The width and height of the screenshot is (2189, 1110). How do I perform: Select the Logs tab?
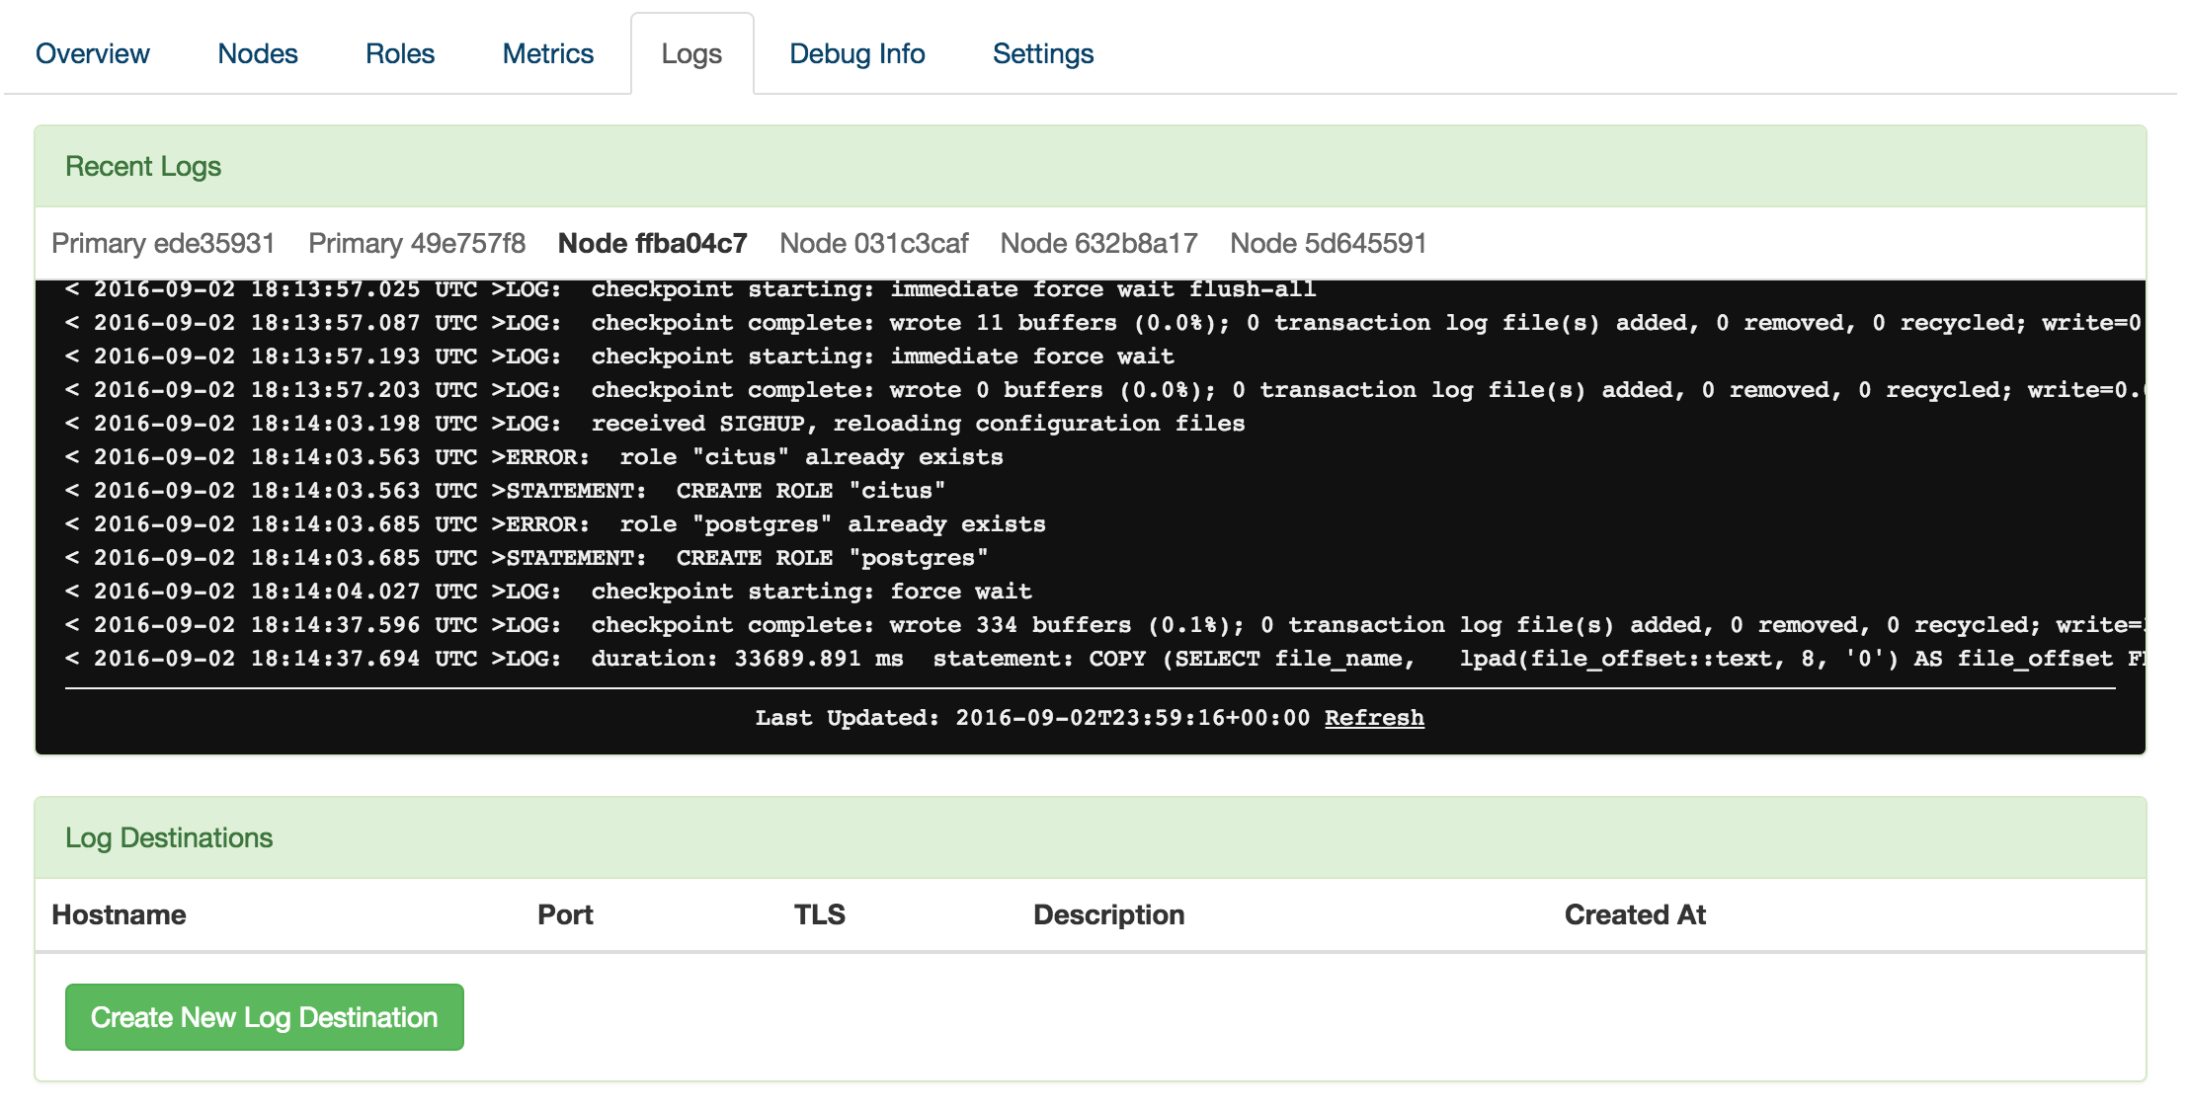pyautogui.click(x=691, y=53)
